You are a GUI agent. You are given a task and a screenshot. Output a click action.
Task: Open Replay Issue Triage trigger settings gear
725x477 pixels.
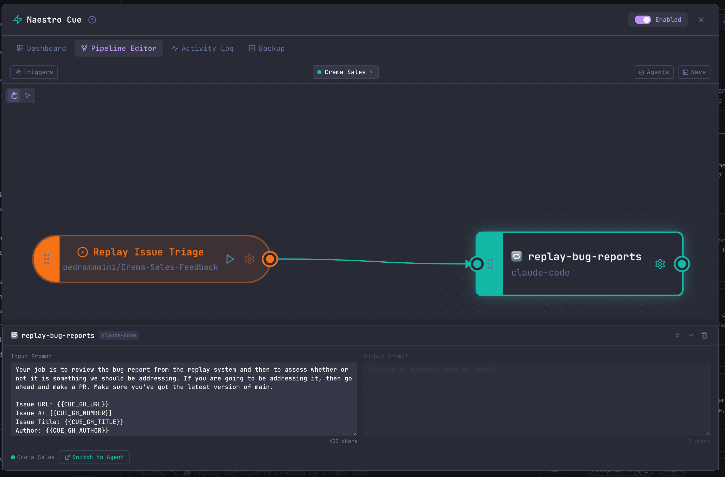[x=250, y=259]
